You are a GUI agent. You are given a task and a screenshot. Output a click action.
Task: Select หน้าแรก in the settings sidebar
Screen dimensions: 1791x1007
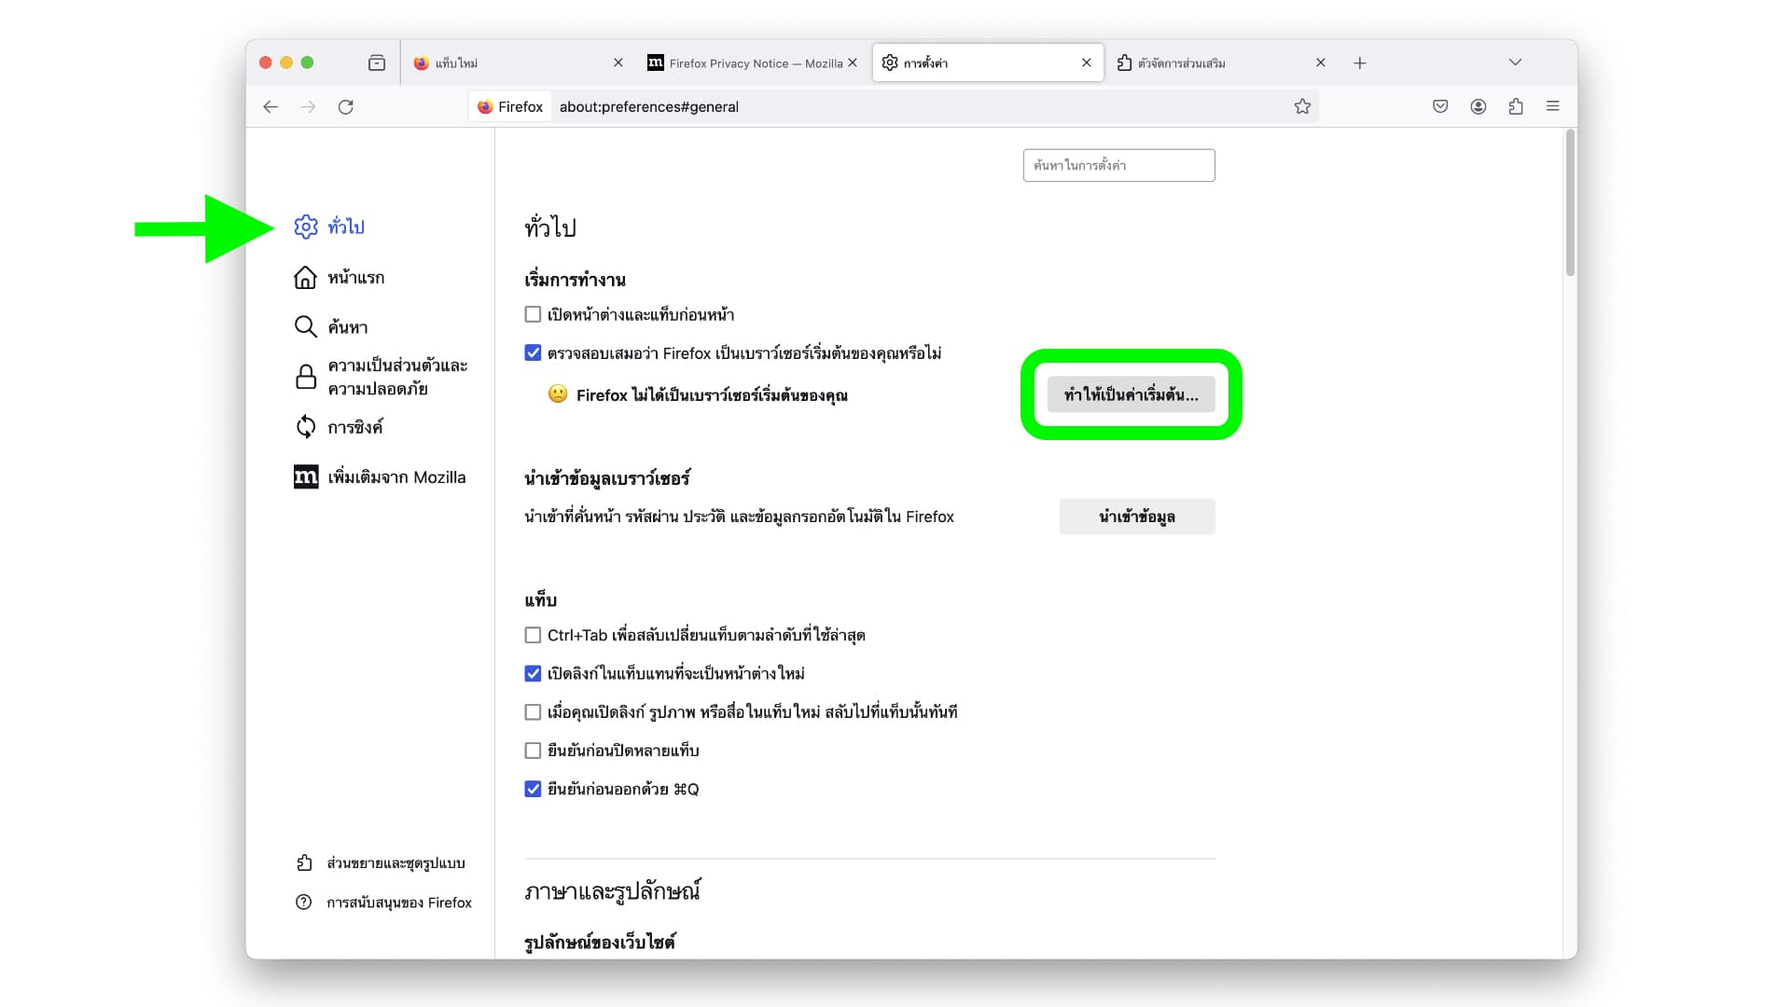click(x=355, y=278)
